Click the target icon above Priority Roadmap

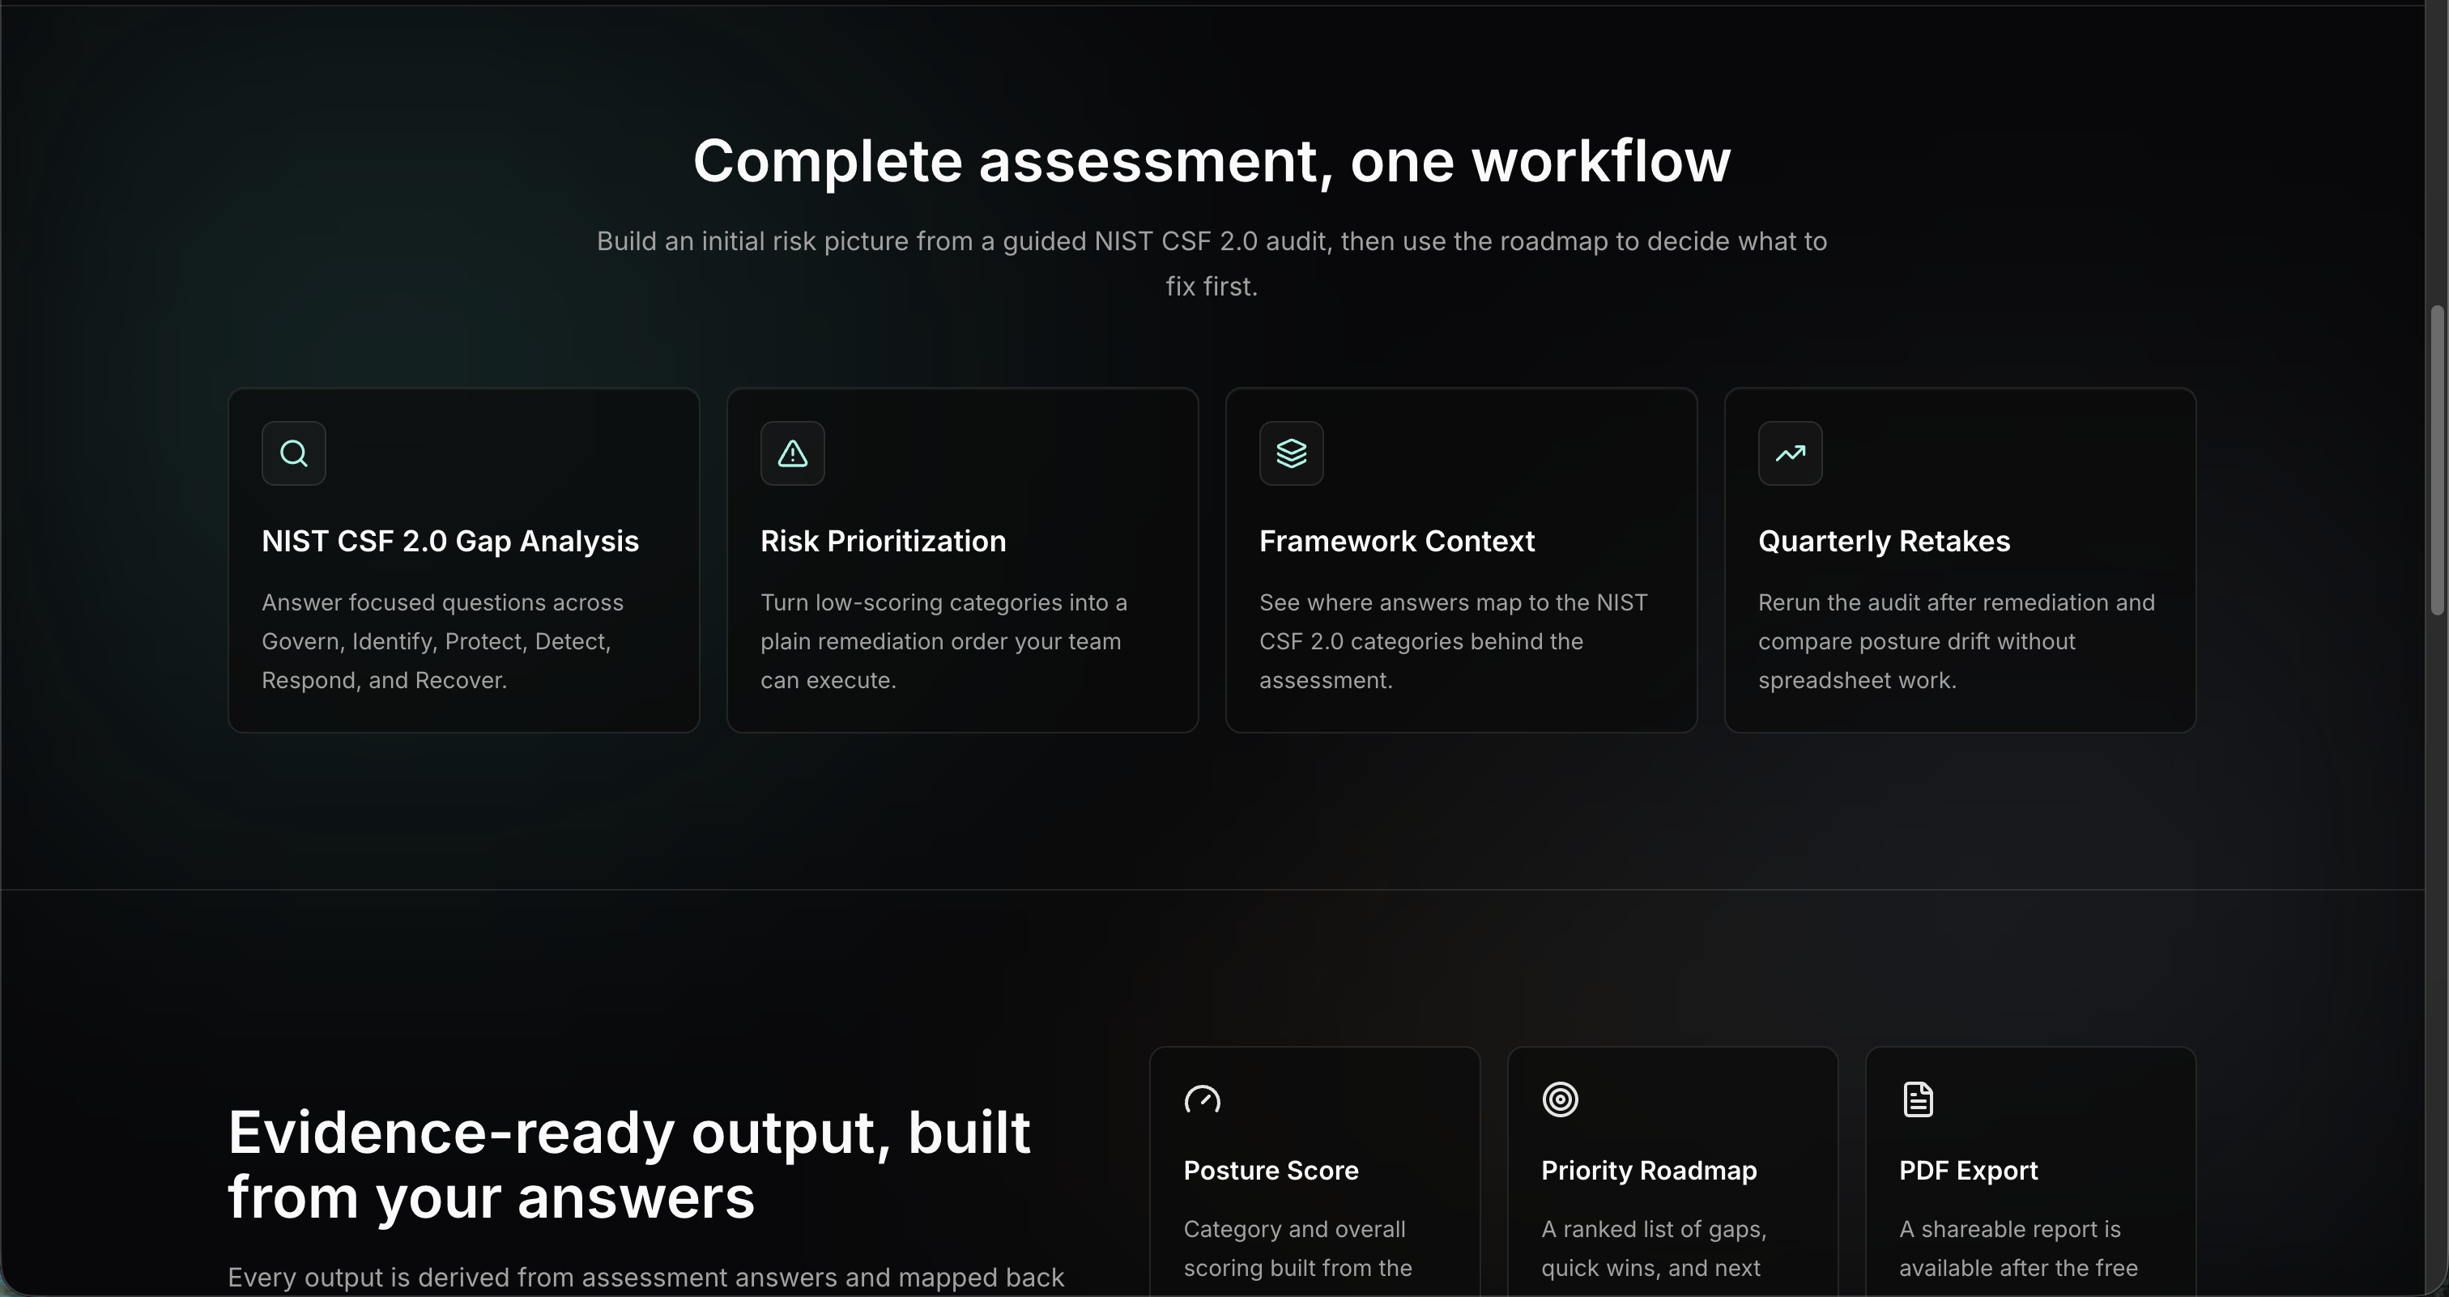[x=1560, y=1099]
